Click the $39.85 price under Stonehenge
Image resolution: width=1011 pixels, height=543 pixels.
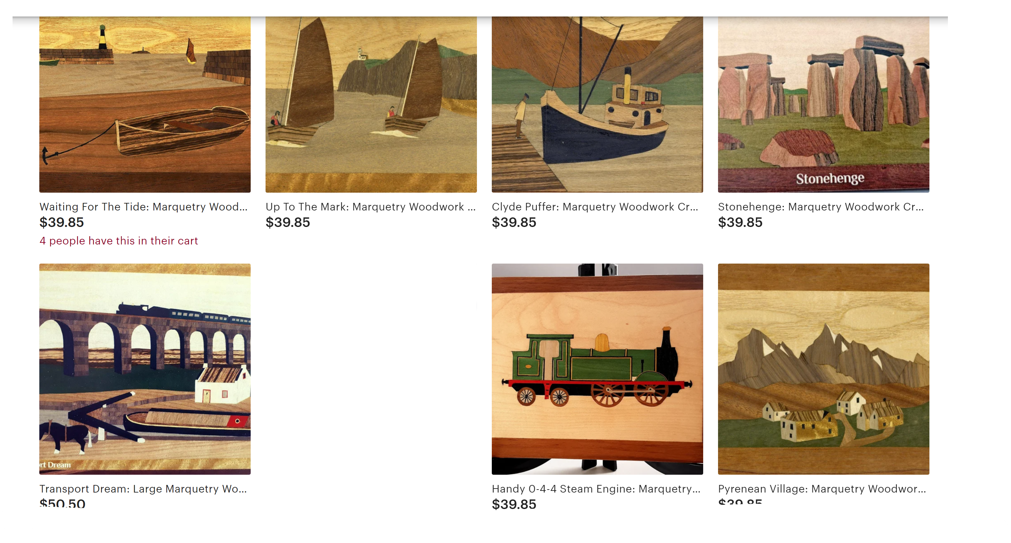(x=740, y=222)
